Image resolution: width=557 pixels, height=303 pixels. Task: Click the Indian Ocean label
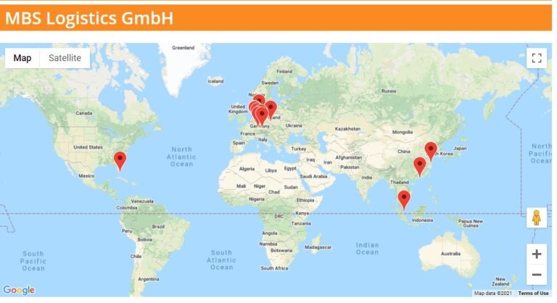[367, 249]
